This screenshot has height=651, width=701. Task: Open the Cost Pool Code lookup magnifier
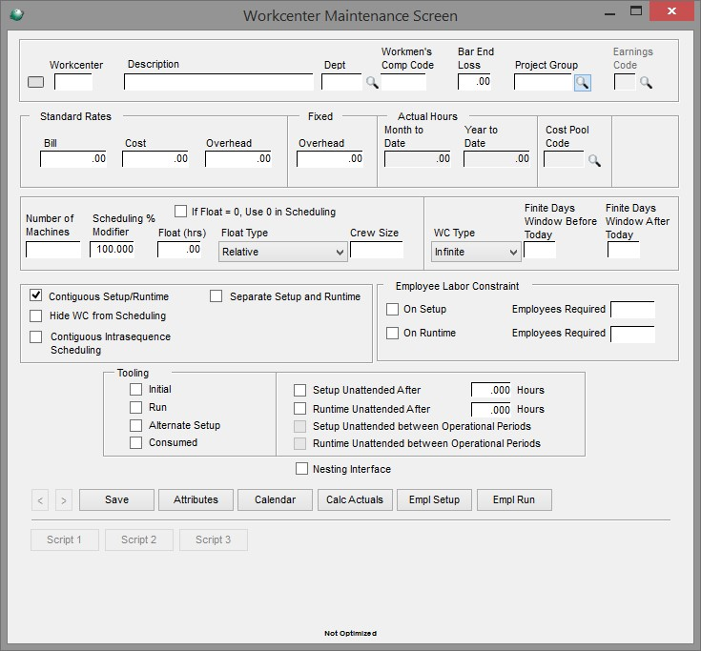tap(594, 160)
